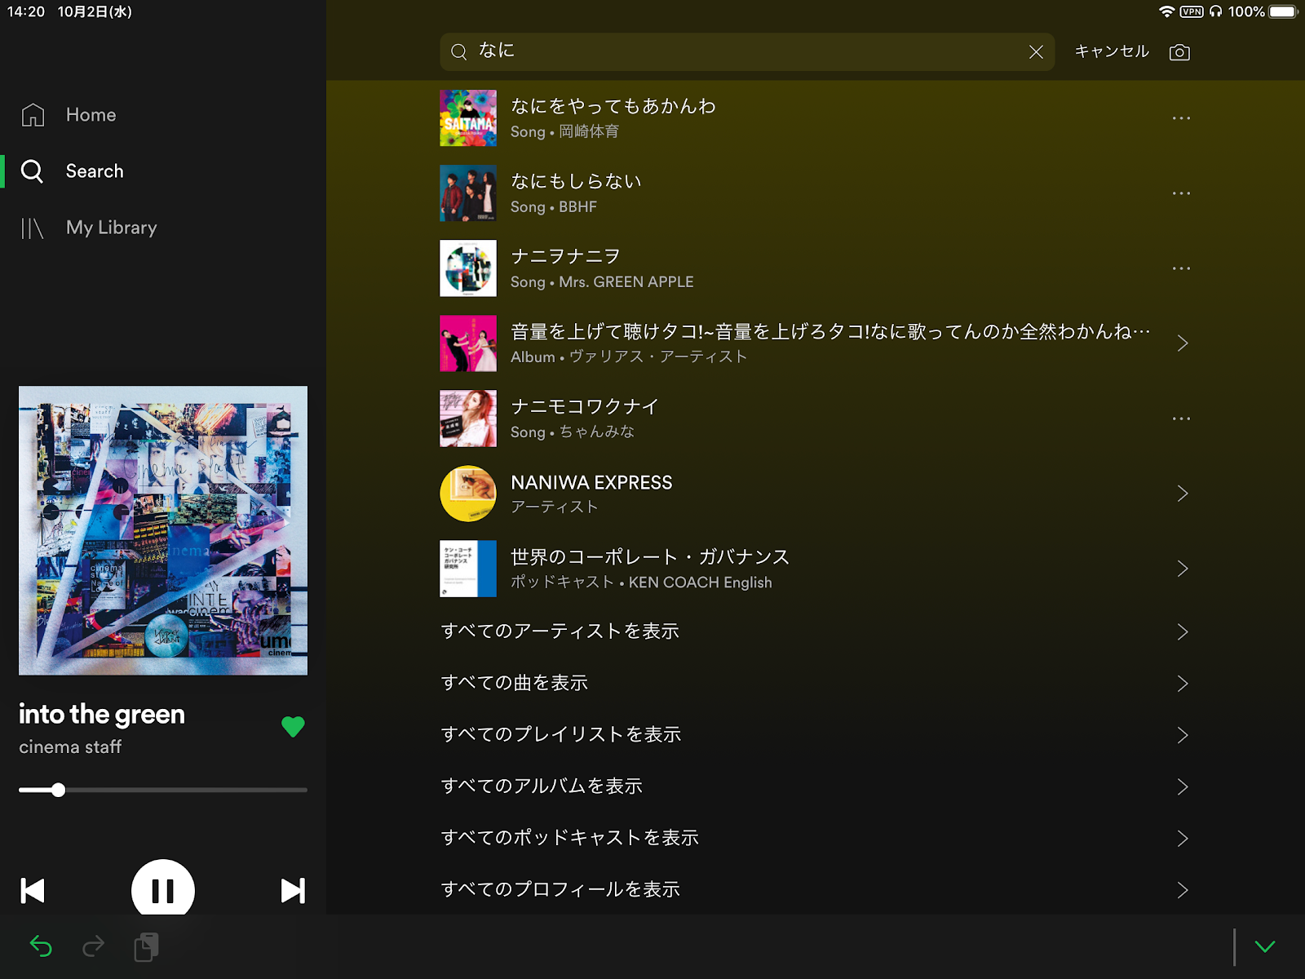This screenshot has width=1305, height=979.
Task: Tap the undo arrow in bottom bar
Action: [41, 946]
